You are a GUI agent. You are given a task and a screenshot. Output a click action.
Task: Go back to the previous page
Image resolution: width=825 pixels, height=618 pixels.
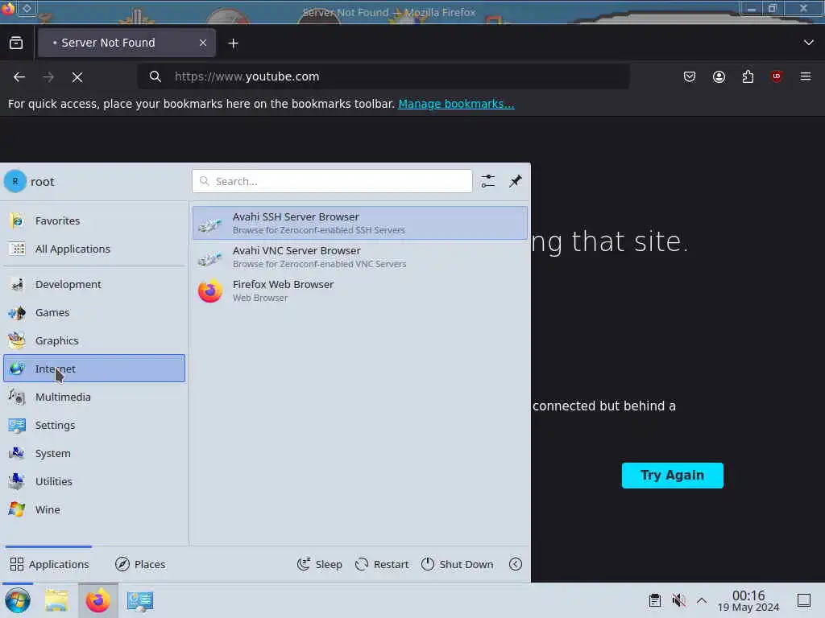click(19, 77)
